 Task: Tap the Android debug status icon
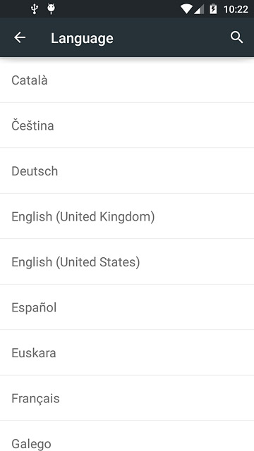click(52, 9)
